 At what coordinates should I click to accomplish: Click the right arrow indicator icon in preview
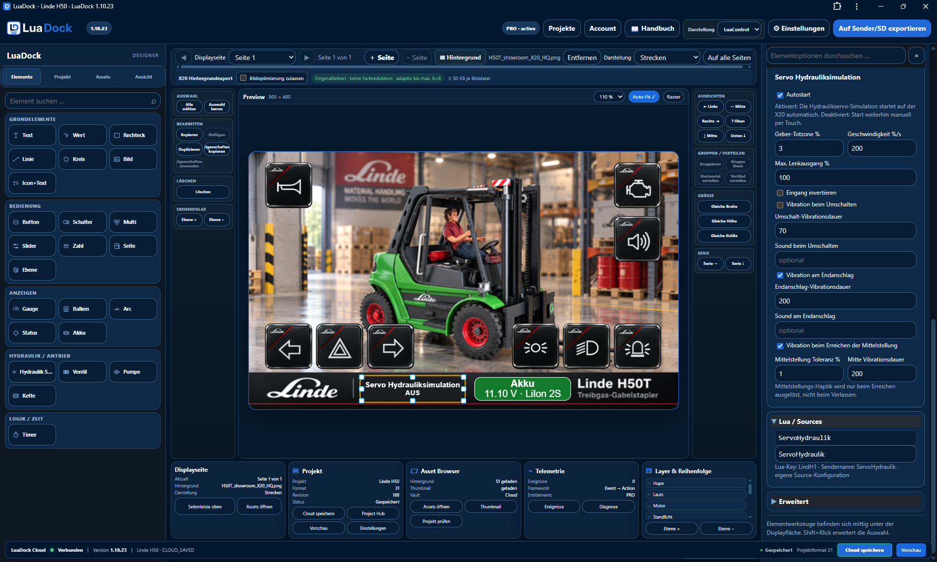(x=391, y=346)
